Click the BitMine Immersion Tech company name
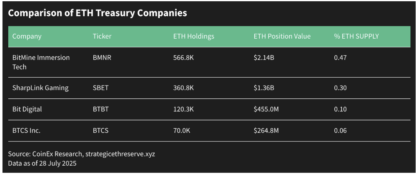This screenshot has height=176, width=419. (41, 62)
